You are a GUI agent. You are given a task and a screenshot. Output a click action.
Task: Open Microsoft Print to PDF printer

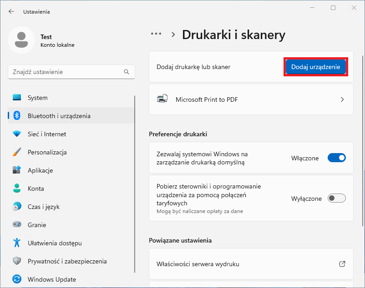pyautogui.click(x=251, y=99)
